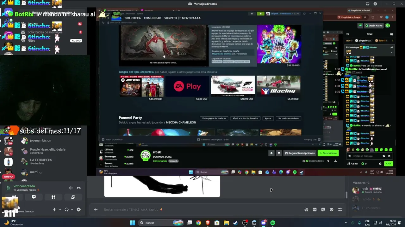The image size is (405, 227).
Task: Open Task View on taskbar
Action: point(189,223)
